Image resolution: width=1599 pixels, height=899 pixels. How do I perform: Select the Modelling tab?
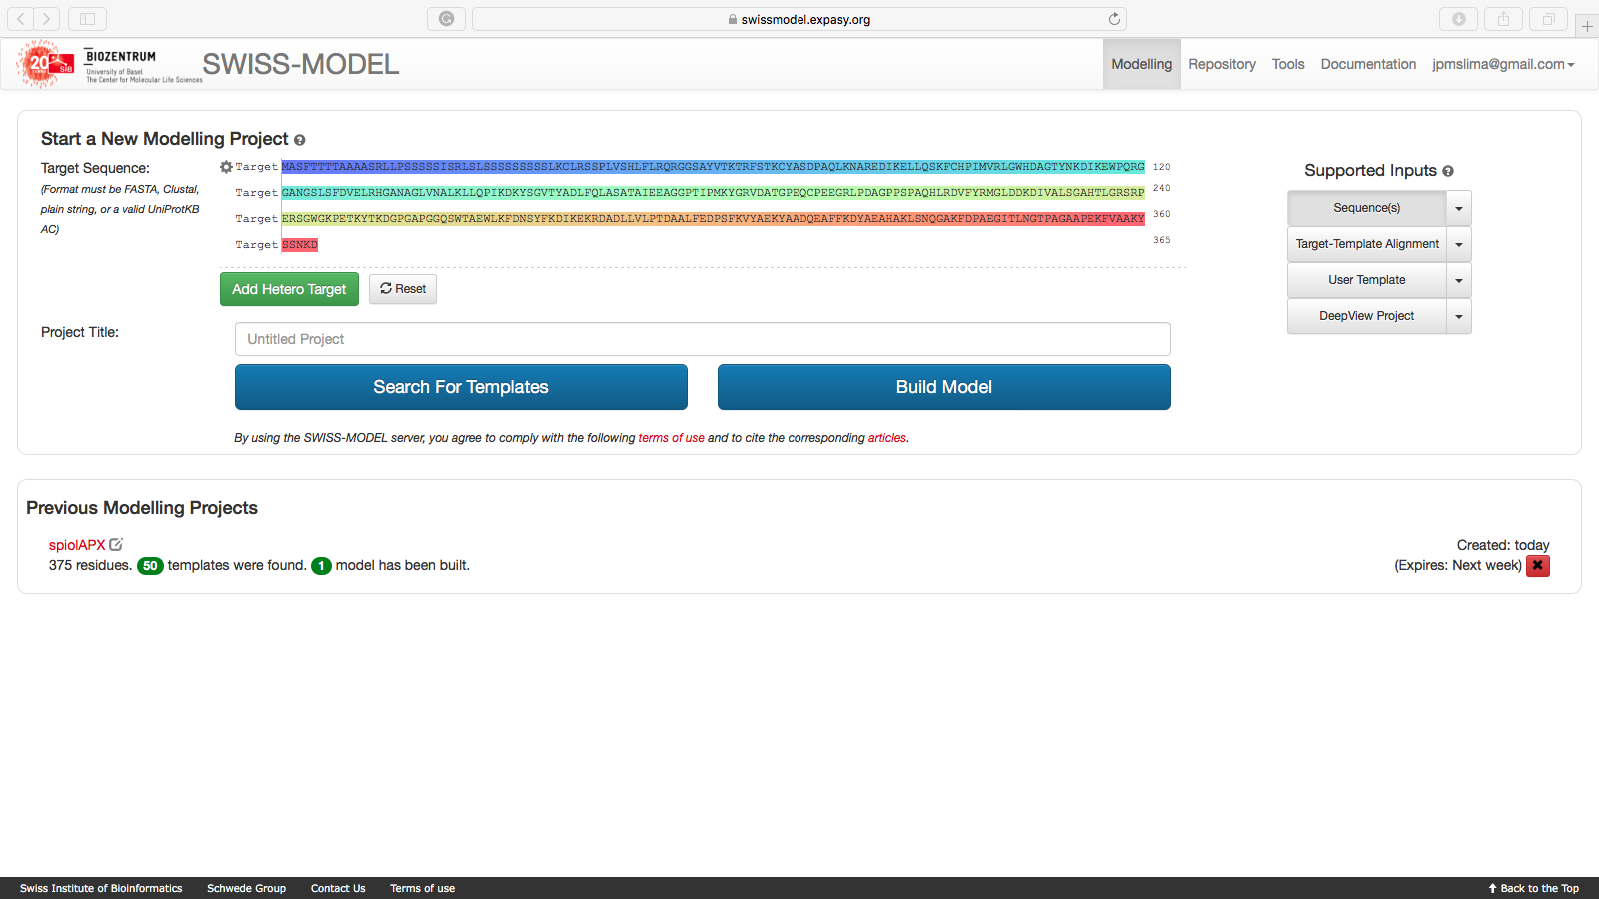(1141, 64)
